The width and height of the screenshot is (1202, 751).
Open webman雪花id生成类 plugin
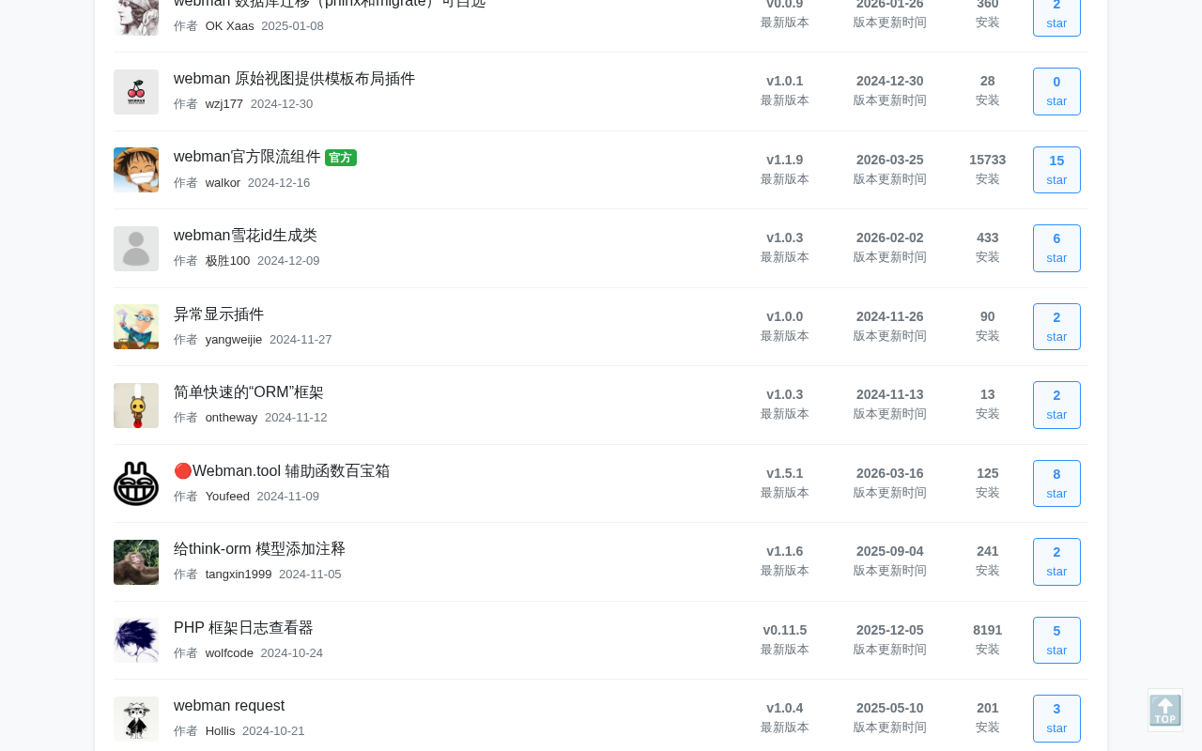click(x=245, y=236)
